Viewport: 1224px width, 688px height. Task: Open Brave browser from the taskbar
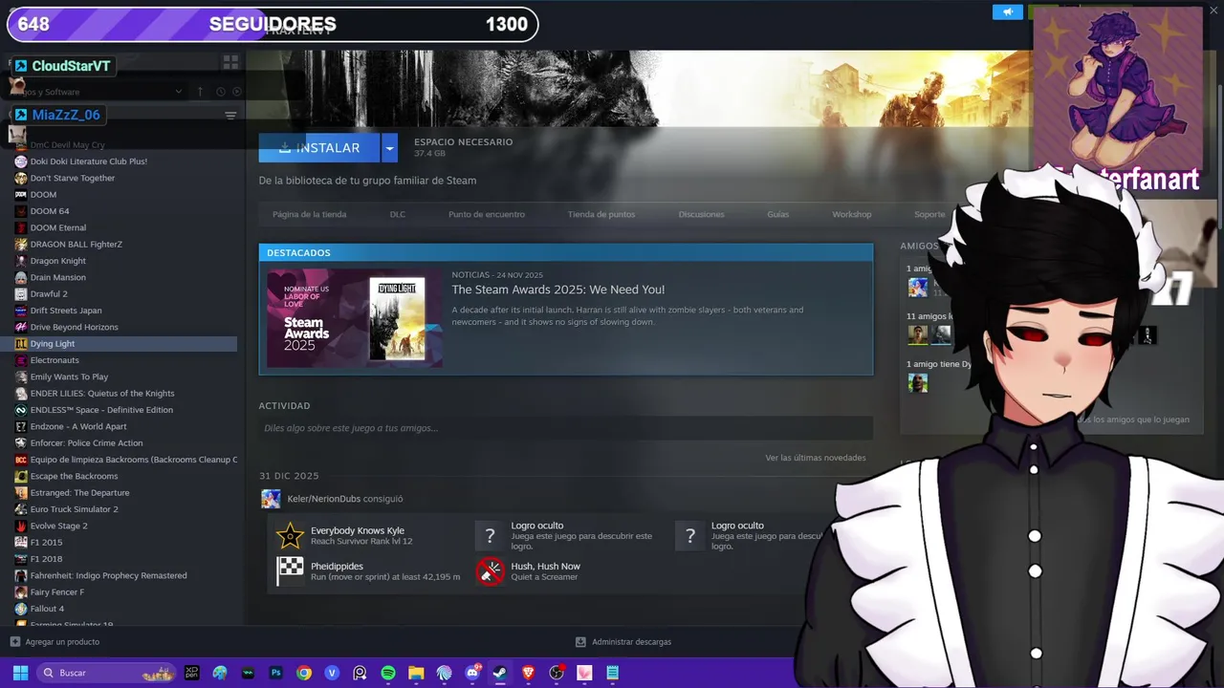528,673
